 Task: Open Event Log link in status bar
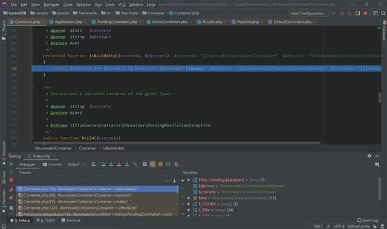tap(368, 220)
